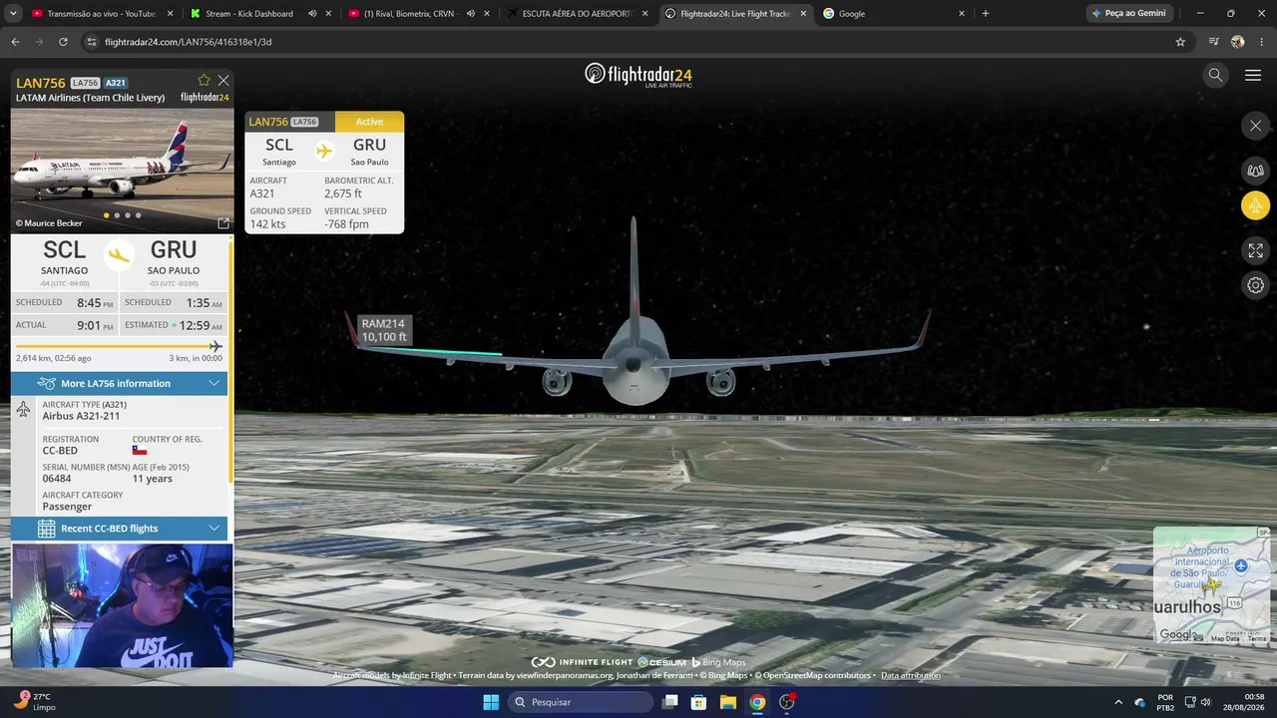This screenshot has height=718, width=1277.
Task: Expand Recent CC-BED flights section
Action: pyautogui.click(x=120, y=529)
